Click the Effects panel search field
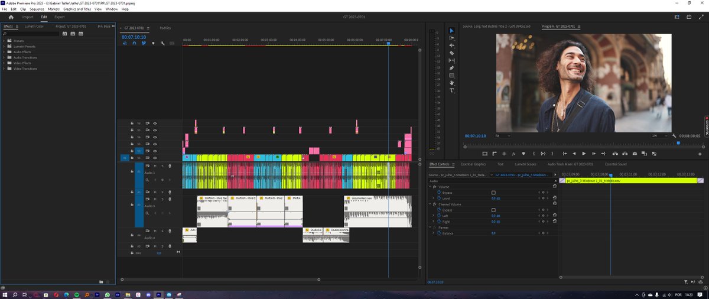Viewport: 709px width, 299px height. tap(31, 34)
